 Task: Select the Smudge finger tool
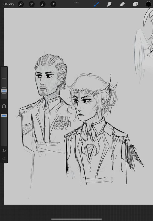click(109, 4)
